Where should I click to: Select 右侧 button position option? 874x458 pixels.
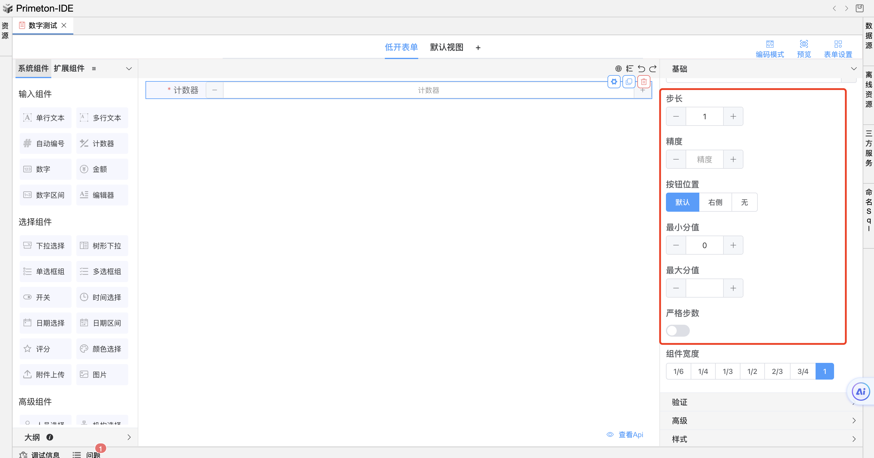pos(715,202)
